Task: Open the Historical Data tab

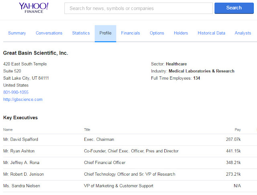Action: 211,33
